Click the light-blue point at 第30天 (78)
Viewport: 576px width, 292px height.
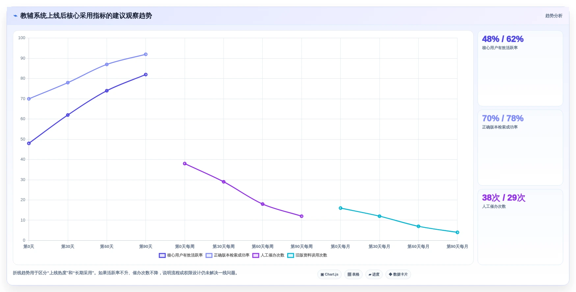[x=68, y=83]
